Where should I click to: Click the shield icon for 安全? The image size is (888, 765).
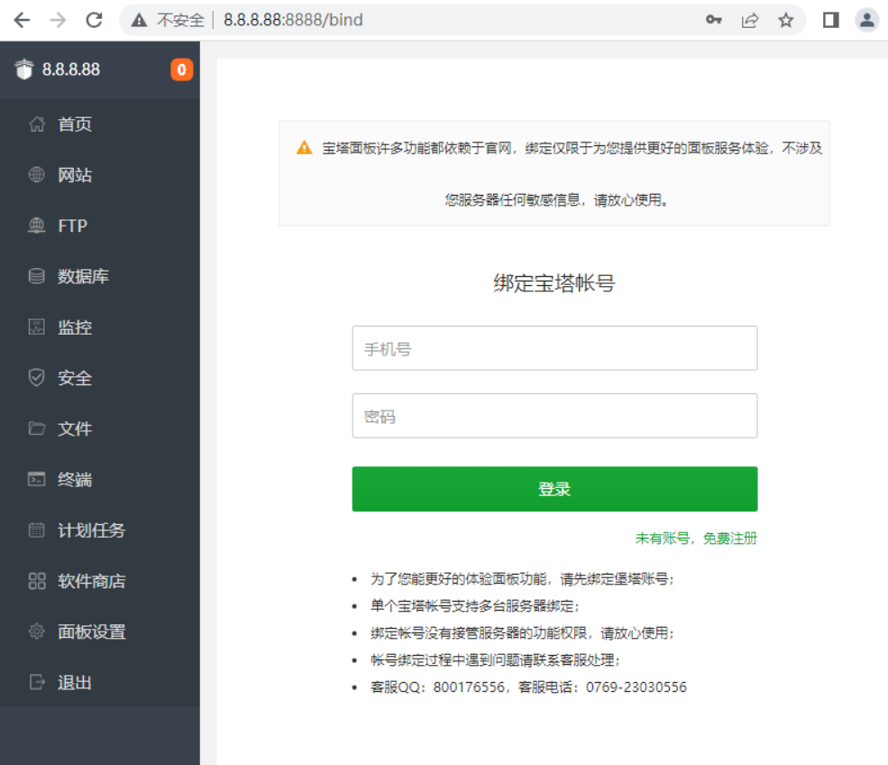[x=37, y=378]
